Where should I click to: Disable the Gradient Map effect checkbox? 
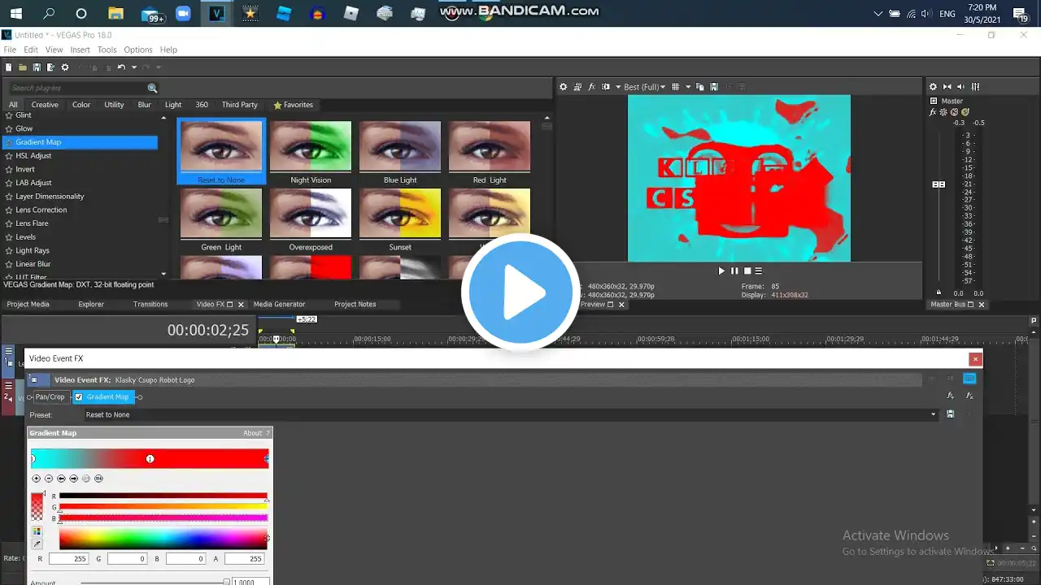point(79,397)
